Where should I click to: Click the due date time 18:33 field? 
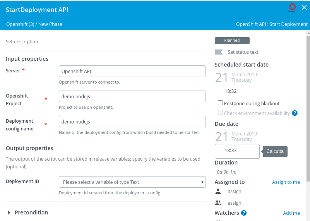point(237,151)
